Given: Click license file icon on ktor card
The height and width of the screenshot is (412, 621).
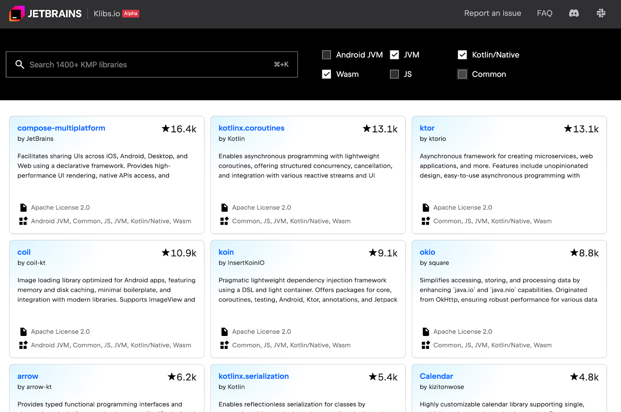Looking at the screenshot, I should point(426,208).
